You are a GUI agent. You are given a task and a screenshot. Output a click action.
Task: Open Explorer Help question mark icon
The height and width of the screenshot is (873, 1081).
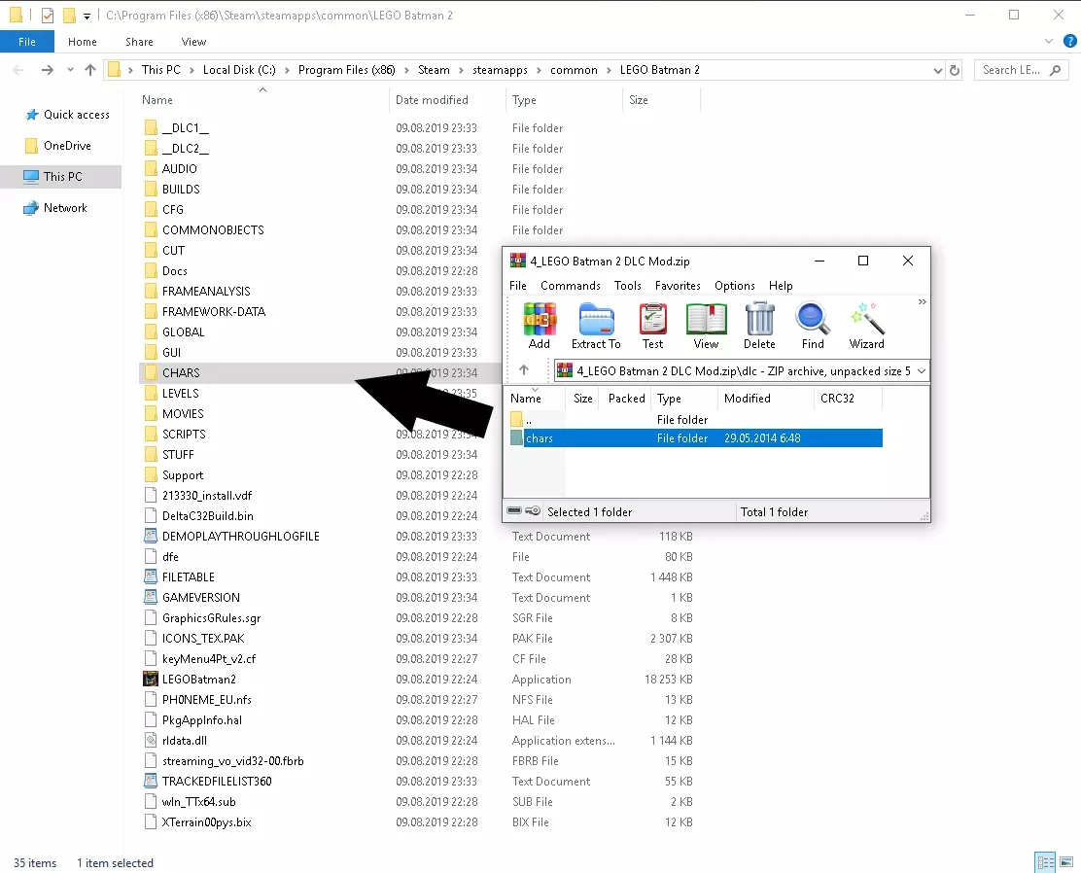pos(1070,42)
